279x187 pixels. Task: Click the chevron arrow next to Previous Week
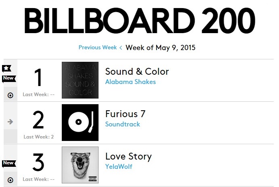point(121,48)
